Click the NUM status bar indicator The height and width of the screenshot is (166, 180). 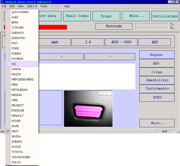(165, 132)
